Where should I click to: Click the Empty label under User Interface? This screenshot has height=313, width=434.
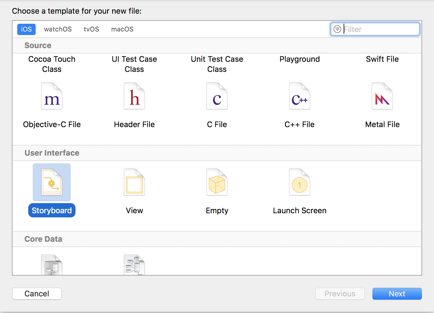point(217,211)
